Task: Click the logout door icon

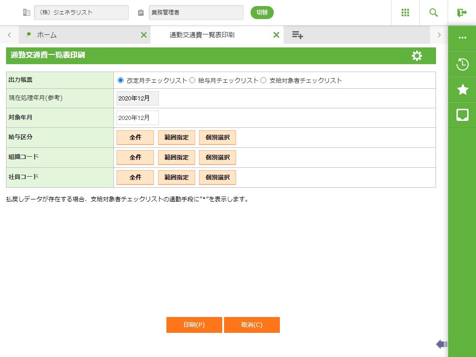Action: point(462,13)
